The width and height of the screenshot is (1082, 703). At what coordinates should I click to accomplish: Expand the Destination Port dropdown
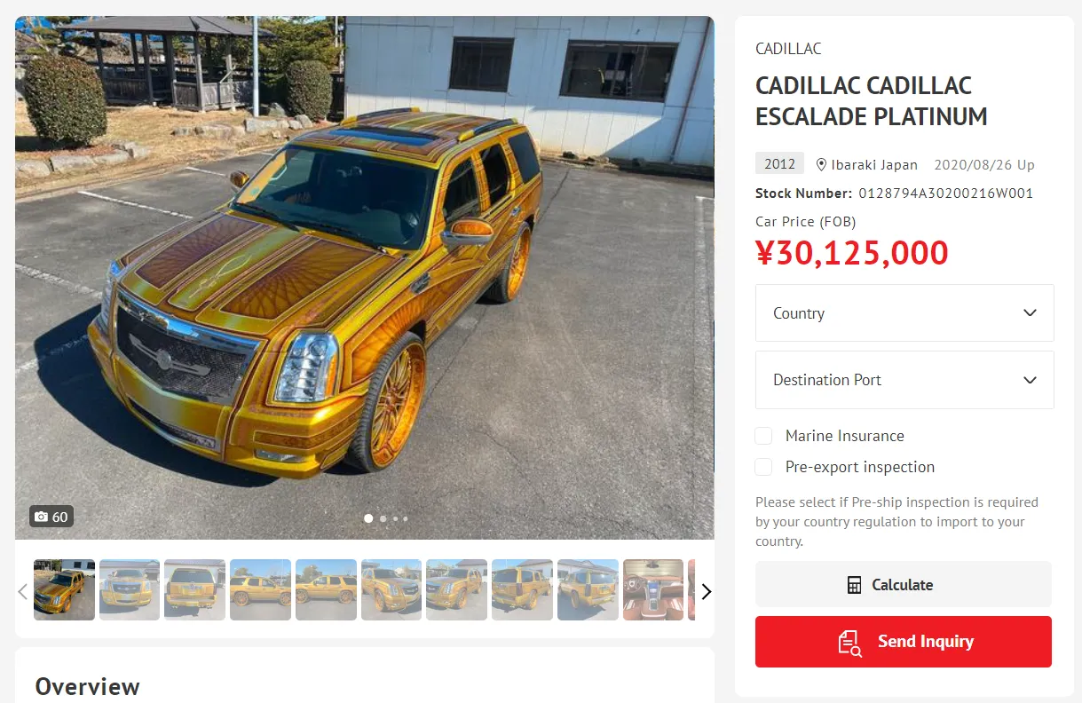tap(904, 380)
